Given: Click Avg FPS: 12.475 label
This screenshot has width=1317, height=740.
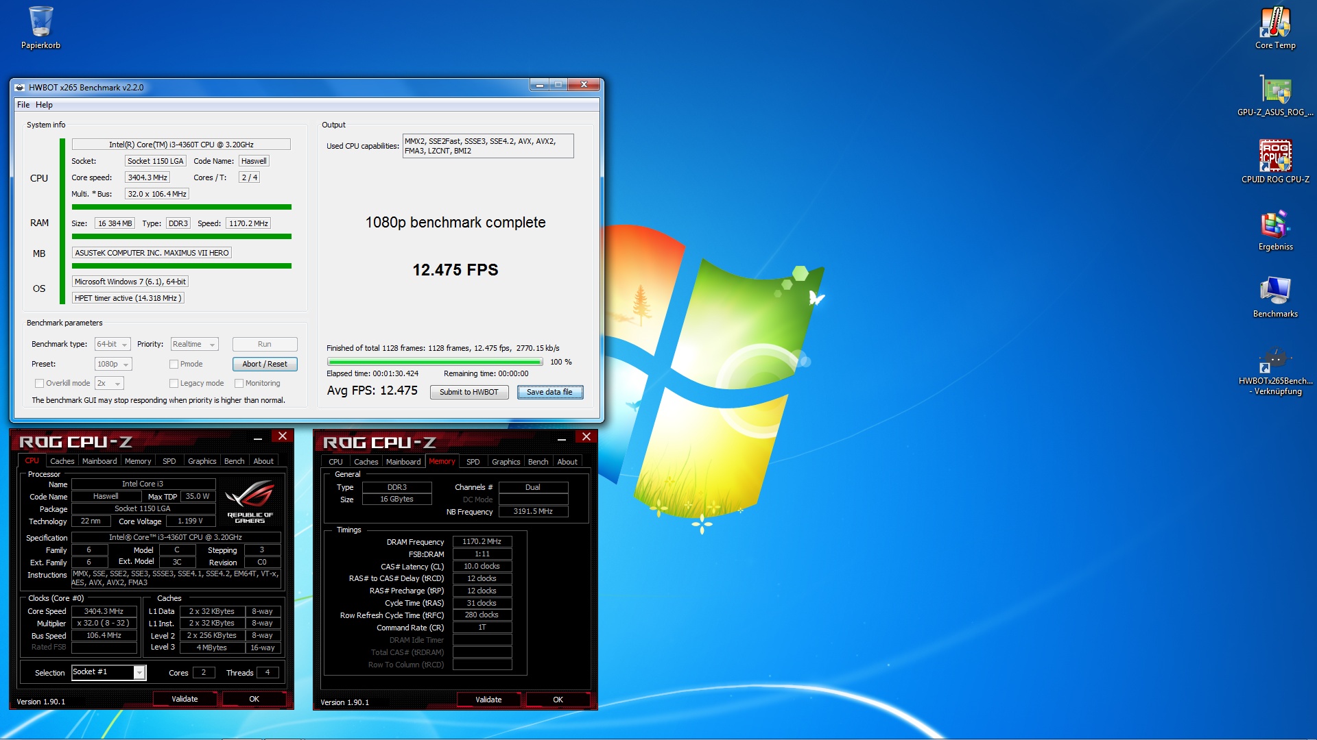Looking at the screenshot, I should (372, 391).
